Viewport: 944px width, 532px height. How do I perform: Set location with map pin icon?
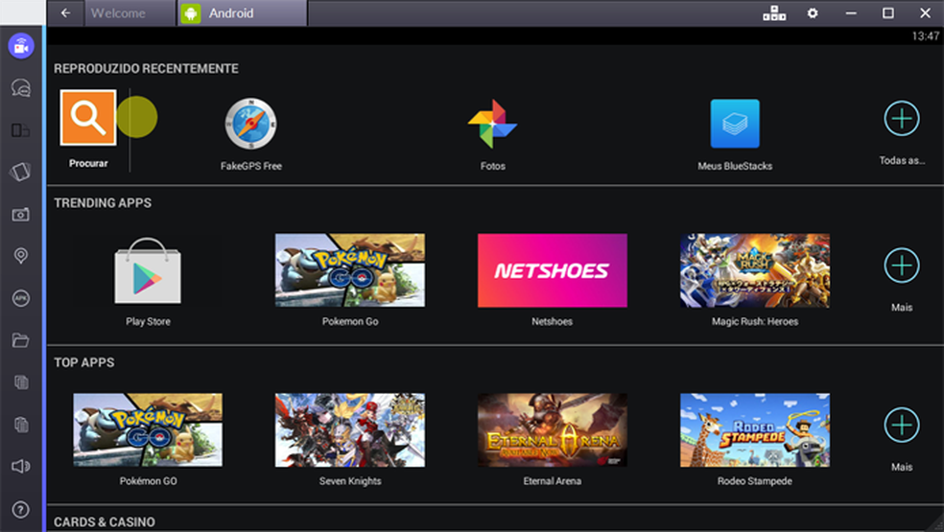tap(20, 256)
